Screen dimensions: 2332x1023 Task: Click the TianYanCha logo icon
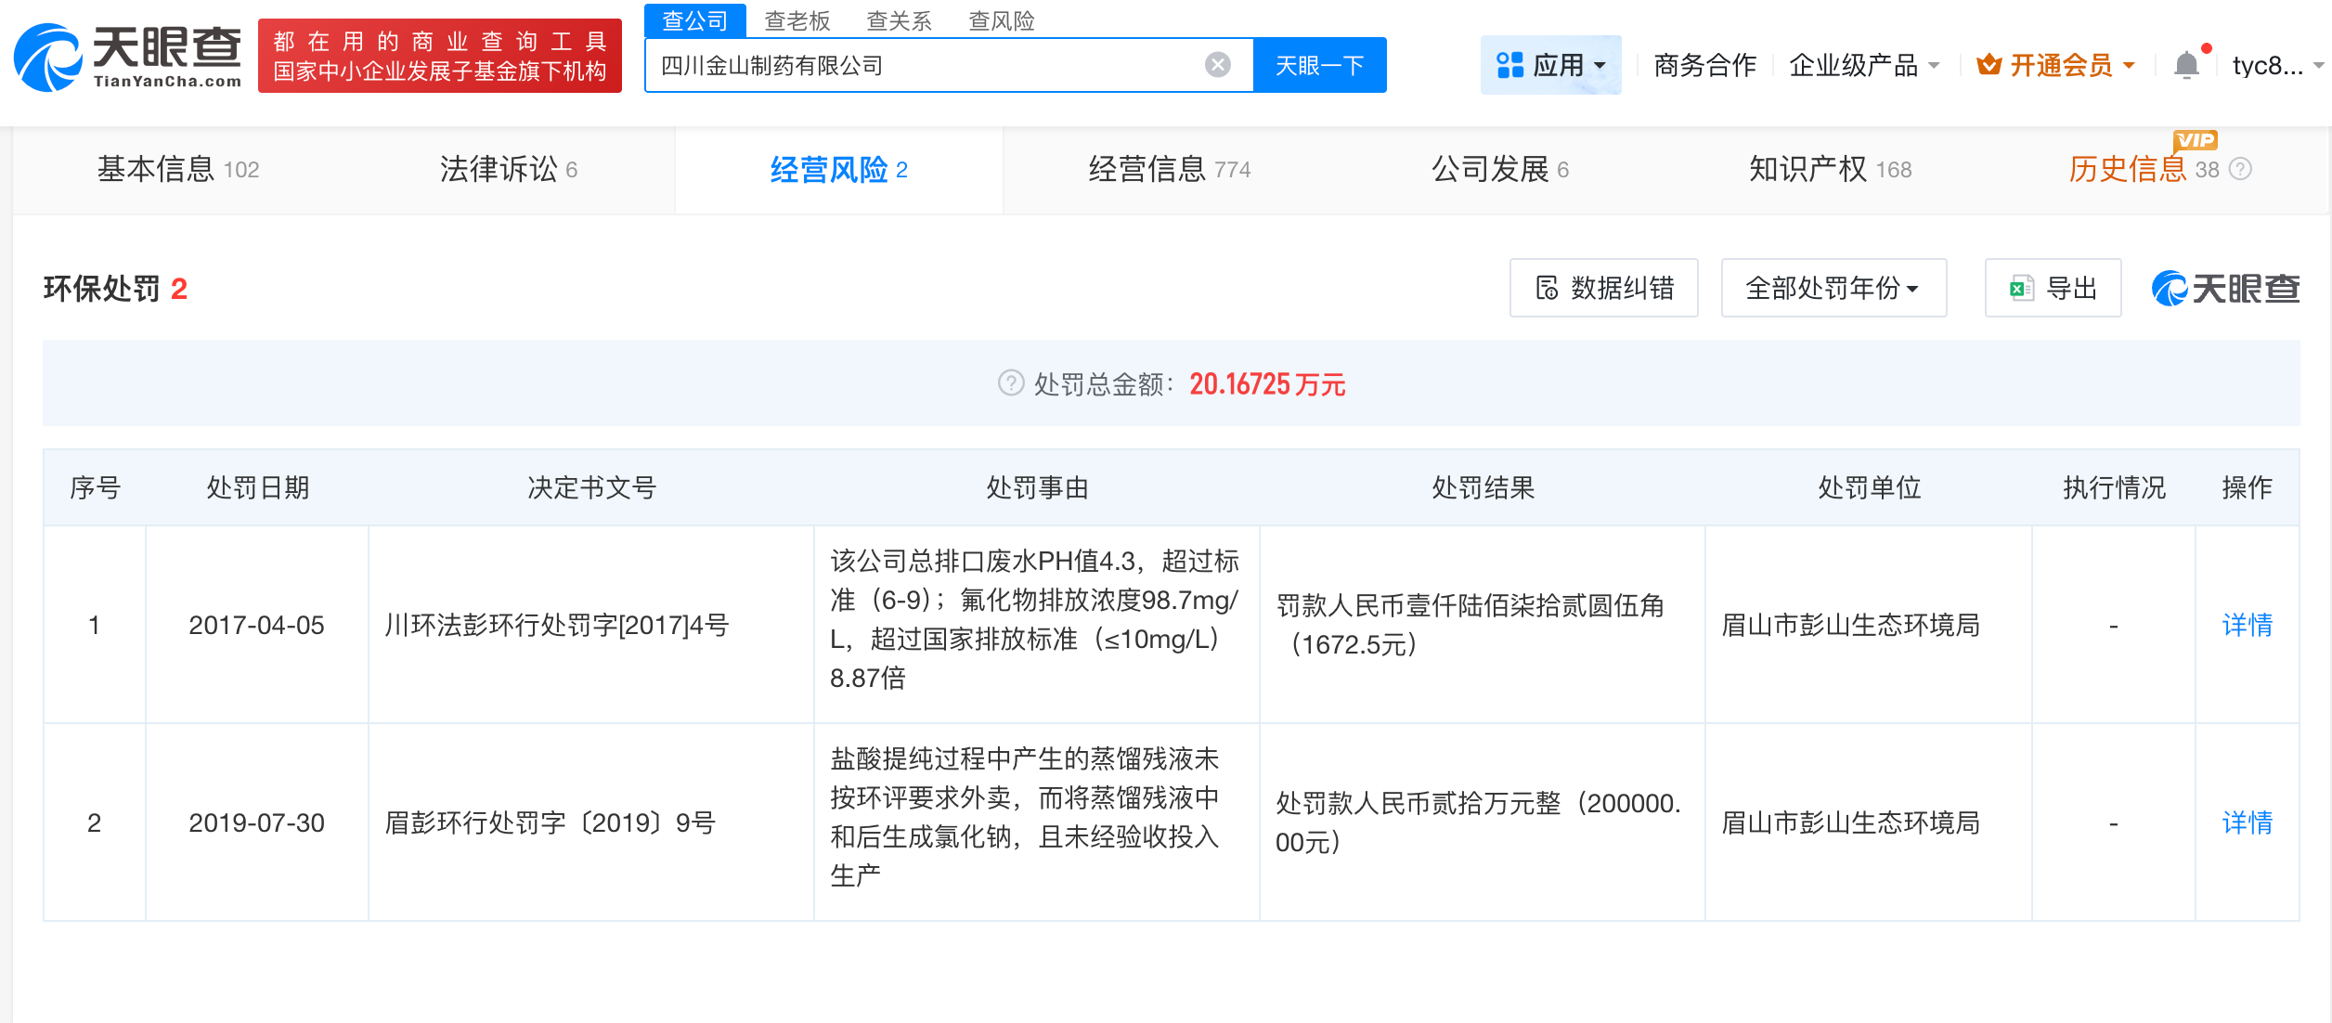pyautogui.click(x=48, y=58)
